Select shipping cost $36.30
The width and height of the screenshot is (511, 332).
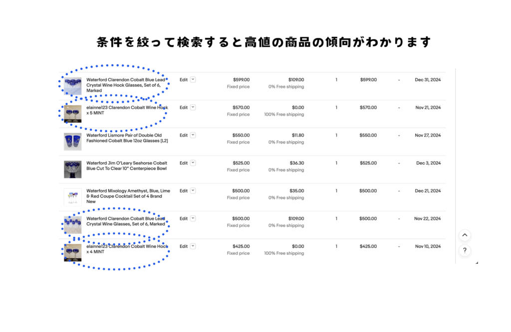[x=297, y=163]
